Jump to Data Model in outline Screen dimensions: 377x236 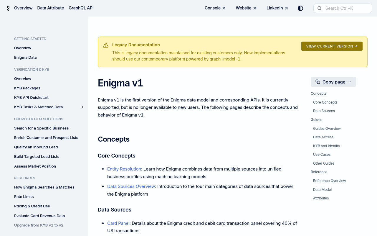[322, 190]
